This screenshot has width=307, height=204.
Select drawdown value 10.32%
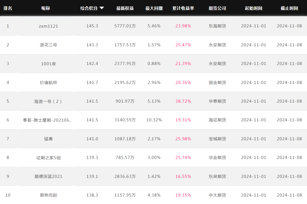coord(154,120)
